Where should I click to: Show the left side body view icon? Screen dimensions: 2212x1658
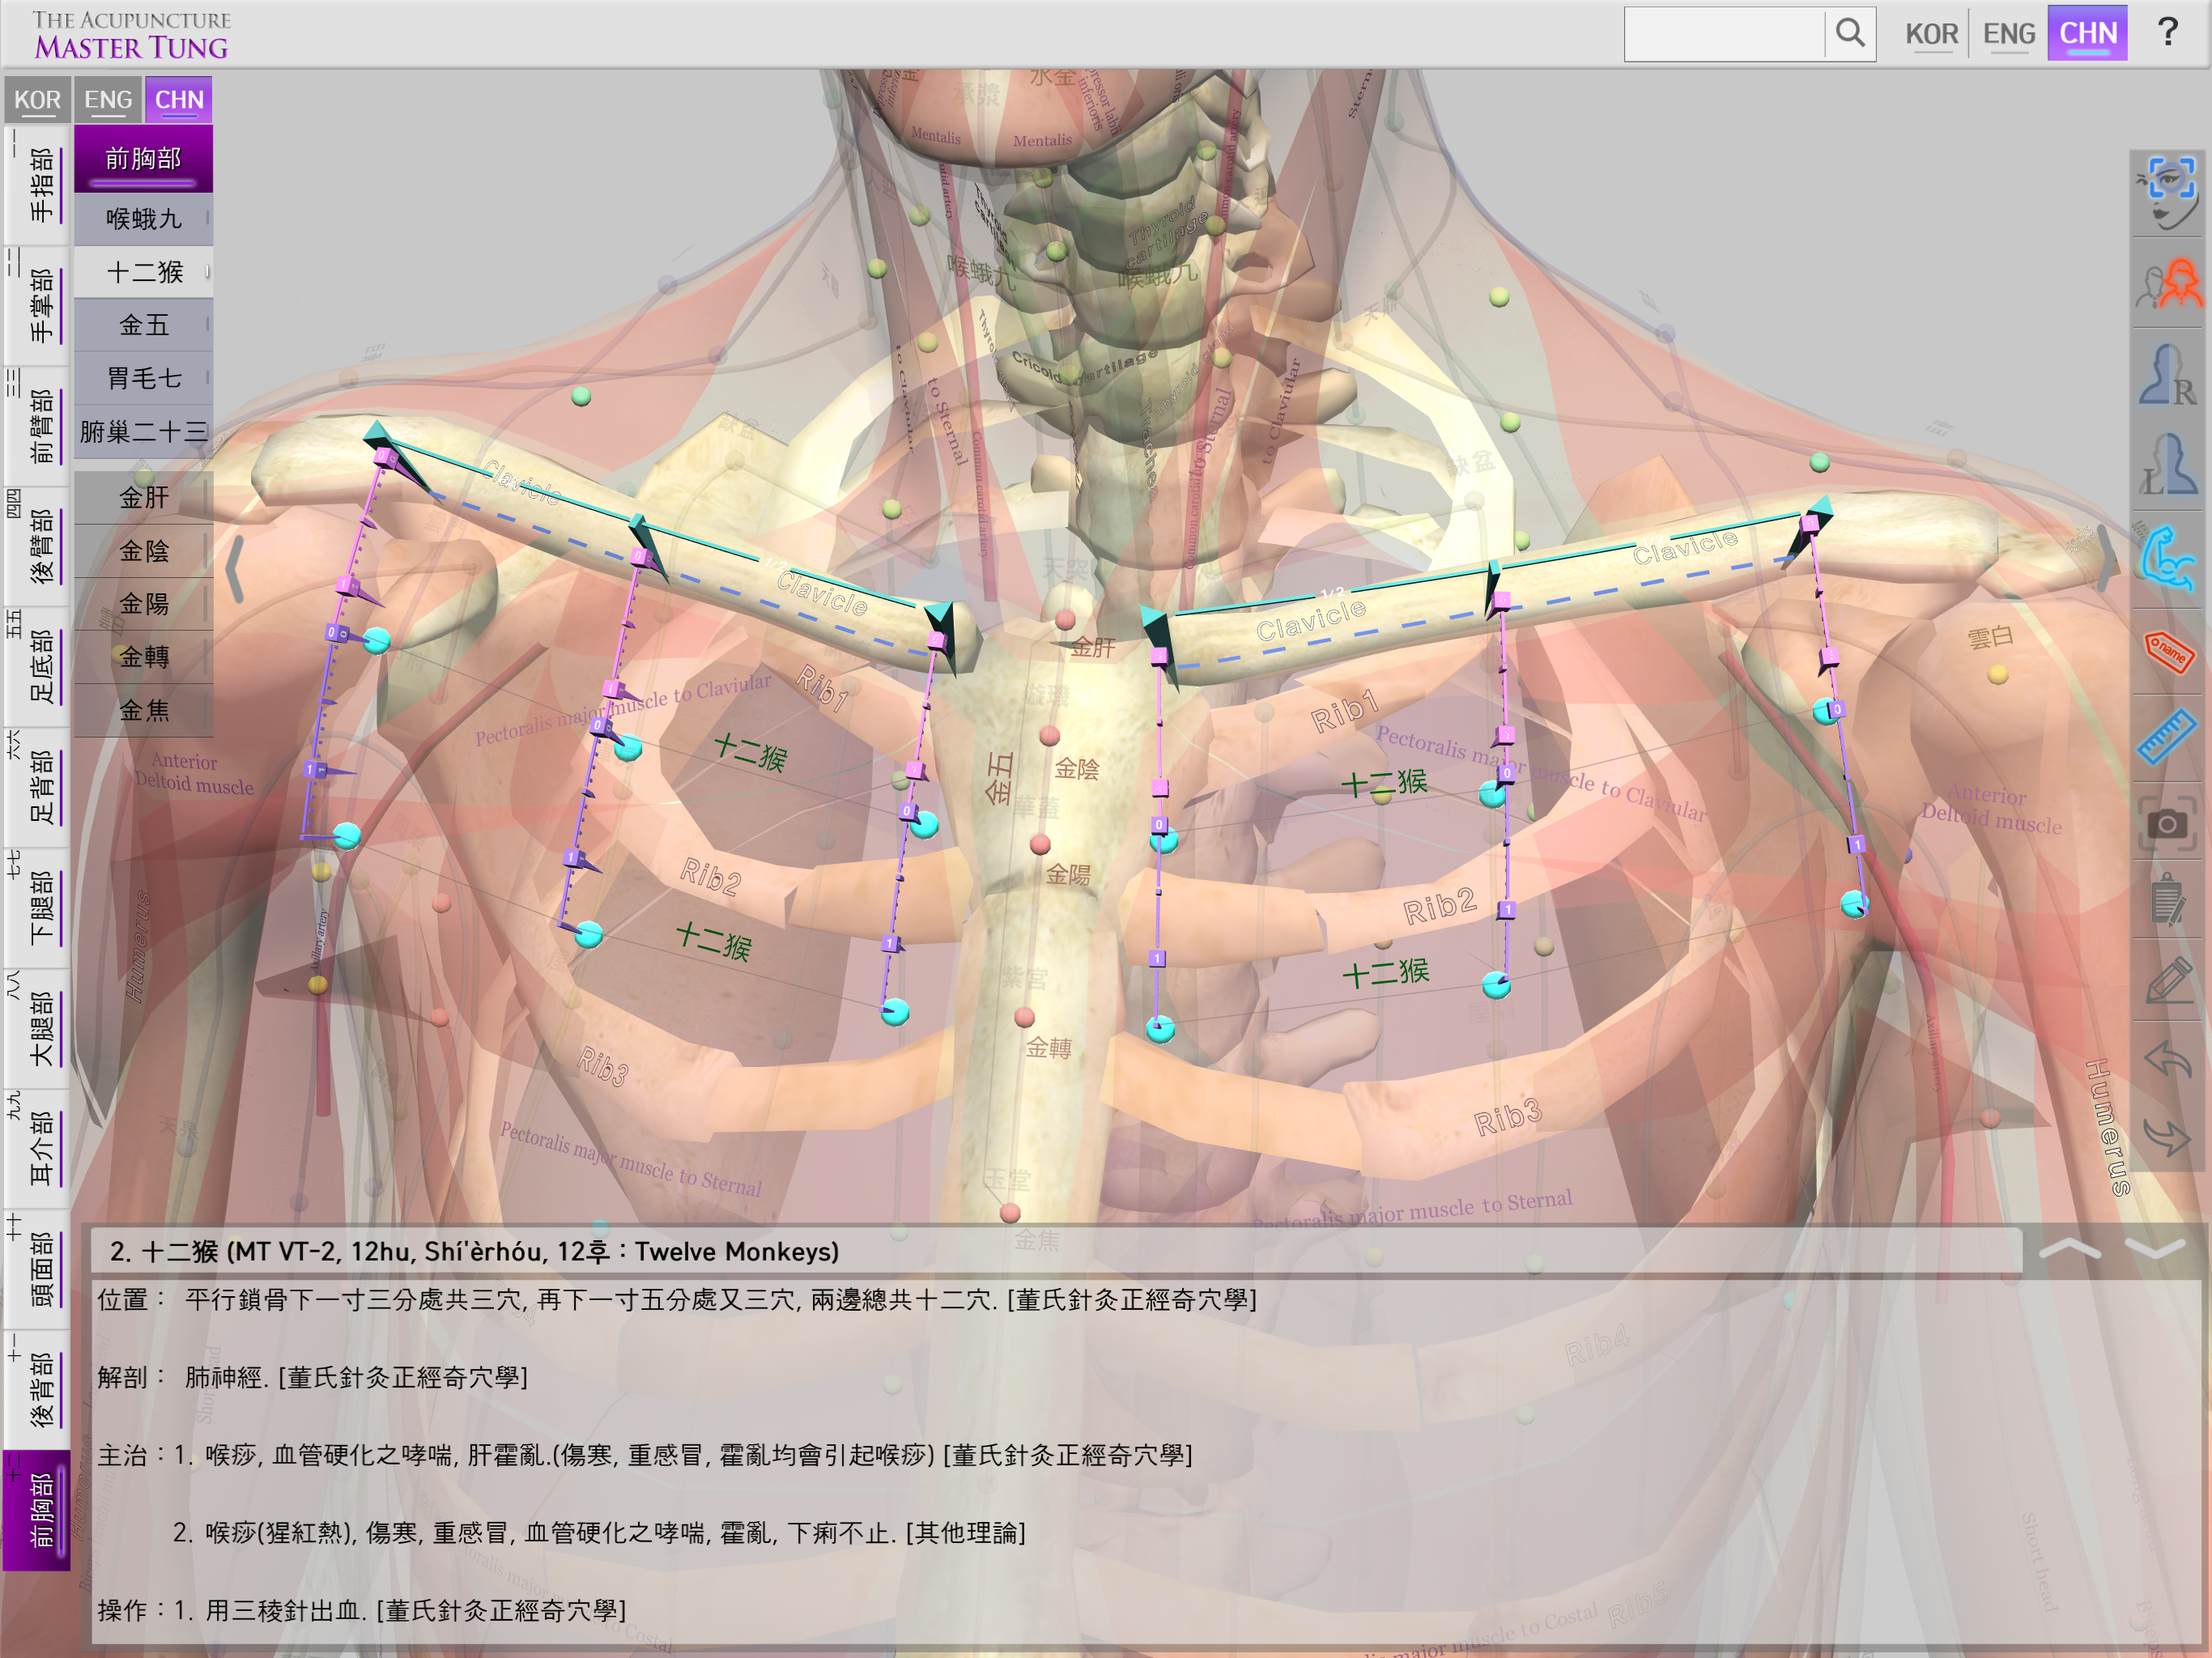click(x=2166, y=465)
